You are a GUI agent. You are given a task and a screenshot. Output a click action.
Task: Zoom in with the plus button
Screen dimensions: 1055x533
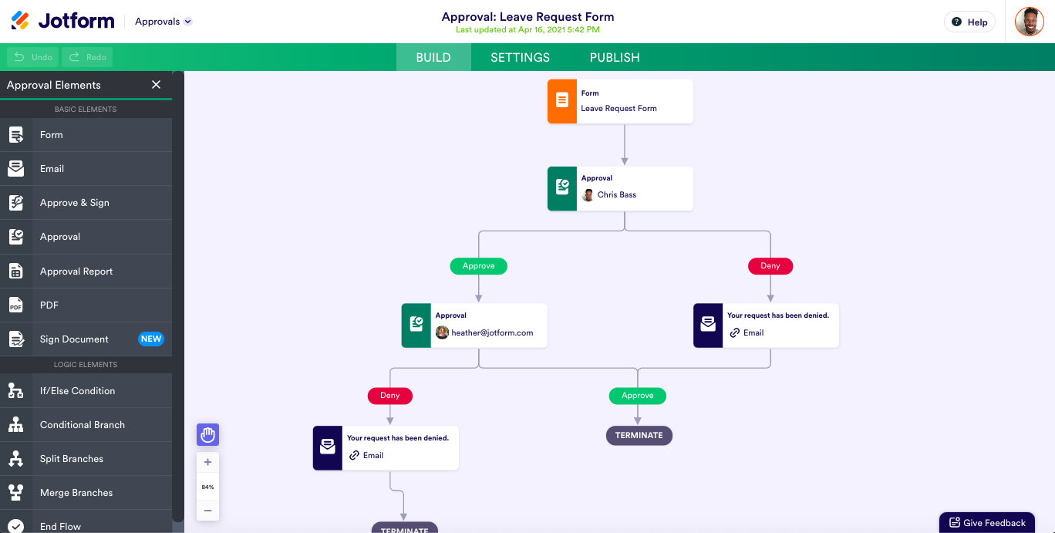tap(207, 463)
